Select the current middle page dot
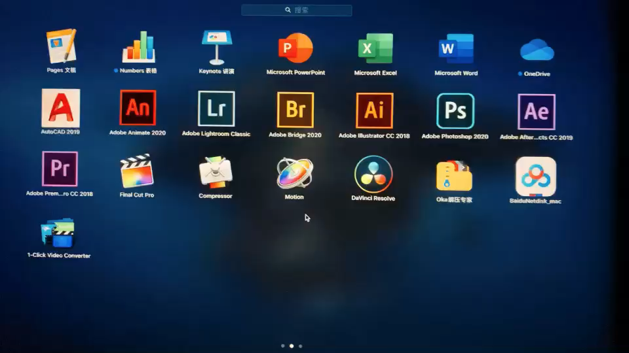629x353 pixels. 292,346
